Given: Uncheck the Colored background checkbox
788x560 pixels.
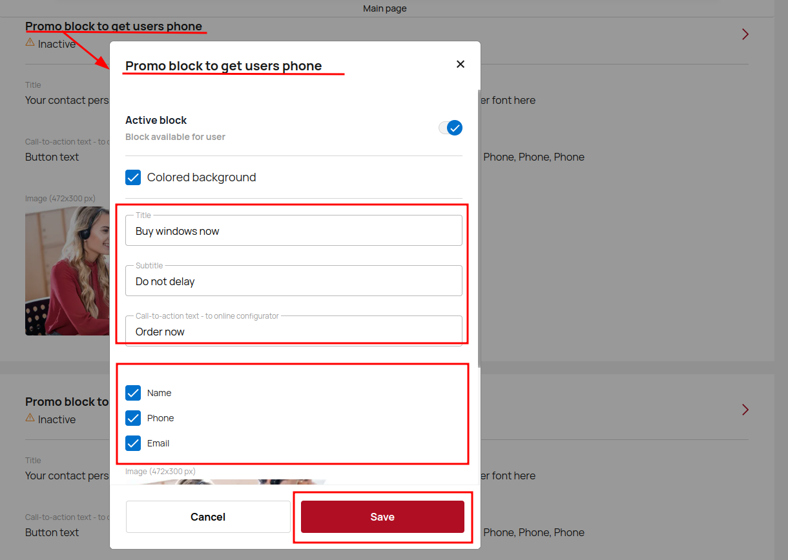Looking at the screenshot, I should [133, 177].
